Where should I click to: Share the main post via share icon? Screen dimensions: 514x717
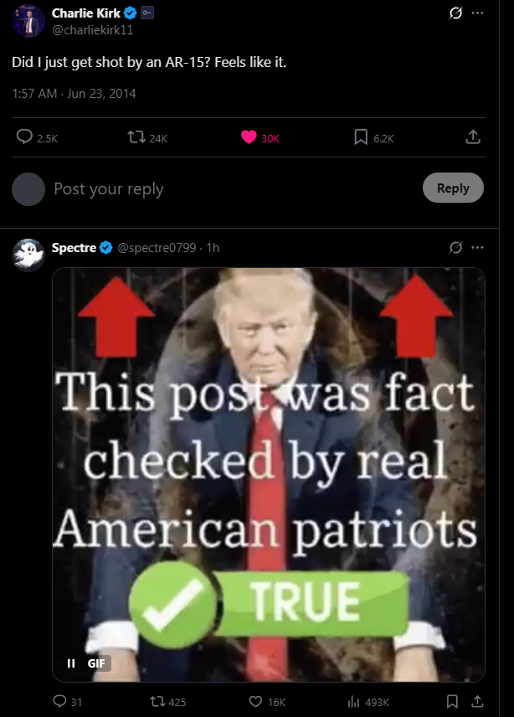473,137
